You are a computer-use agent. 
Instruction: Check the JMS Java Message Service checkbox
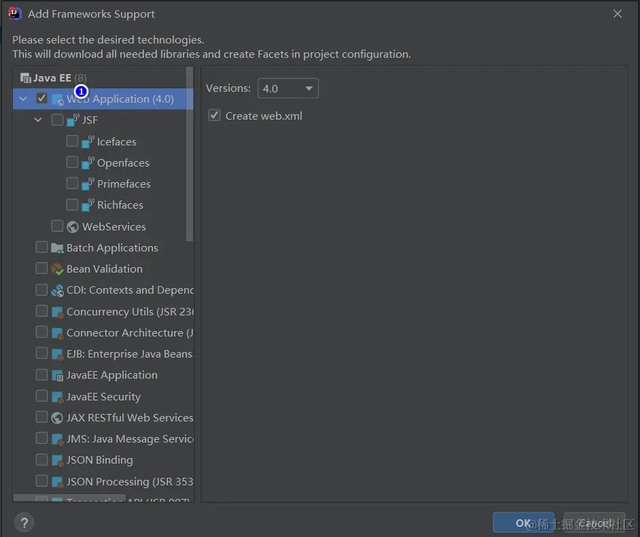point(41,438)
